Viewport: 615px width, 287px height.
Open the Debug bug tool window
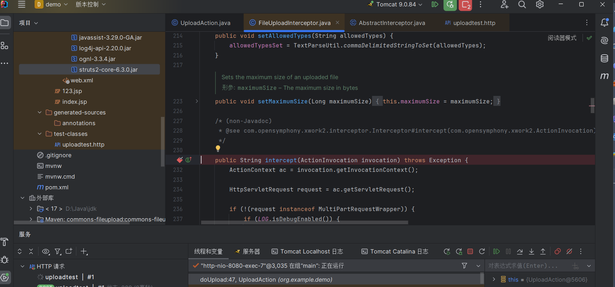(x=5, y=260)
